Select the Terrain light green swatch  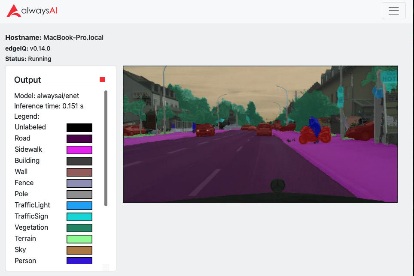(x=79, y=239)
